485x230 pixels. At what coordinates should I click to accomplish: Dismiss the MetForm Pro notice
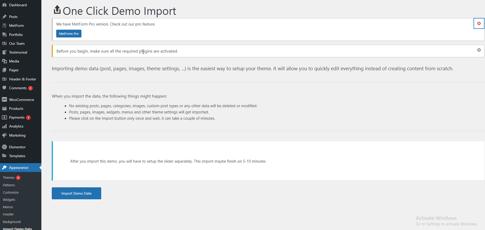[479, 23]
